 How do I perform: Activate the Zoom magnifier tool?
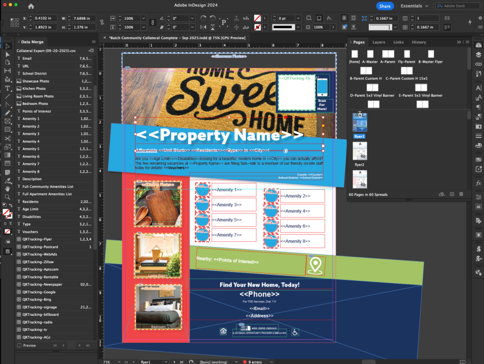tap(8, 196)
